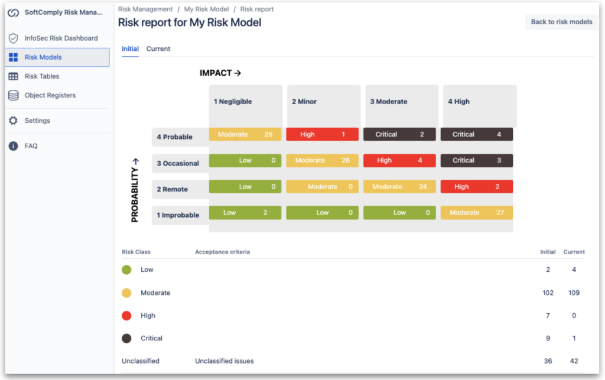Select the Initial tab
Viewport: 605px width, 380px height.
[x=129, y=48]
